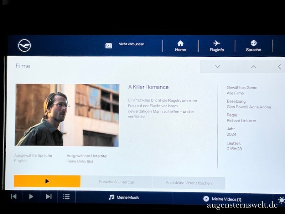Start the movie with the orange play button

pyautogui.click(x=47, y=181)
